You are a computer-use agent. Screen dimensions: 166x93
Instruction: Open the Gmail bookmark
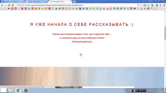[73, 9]
